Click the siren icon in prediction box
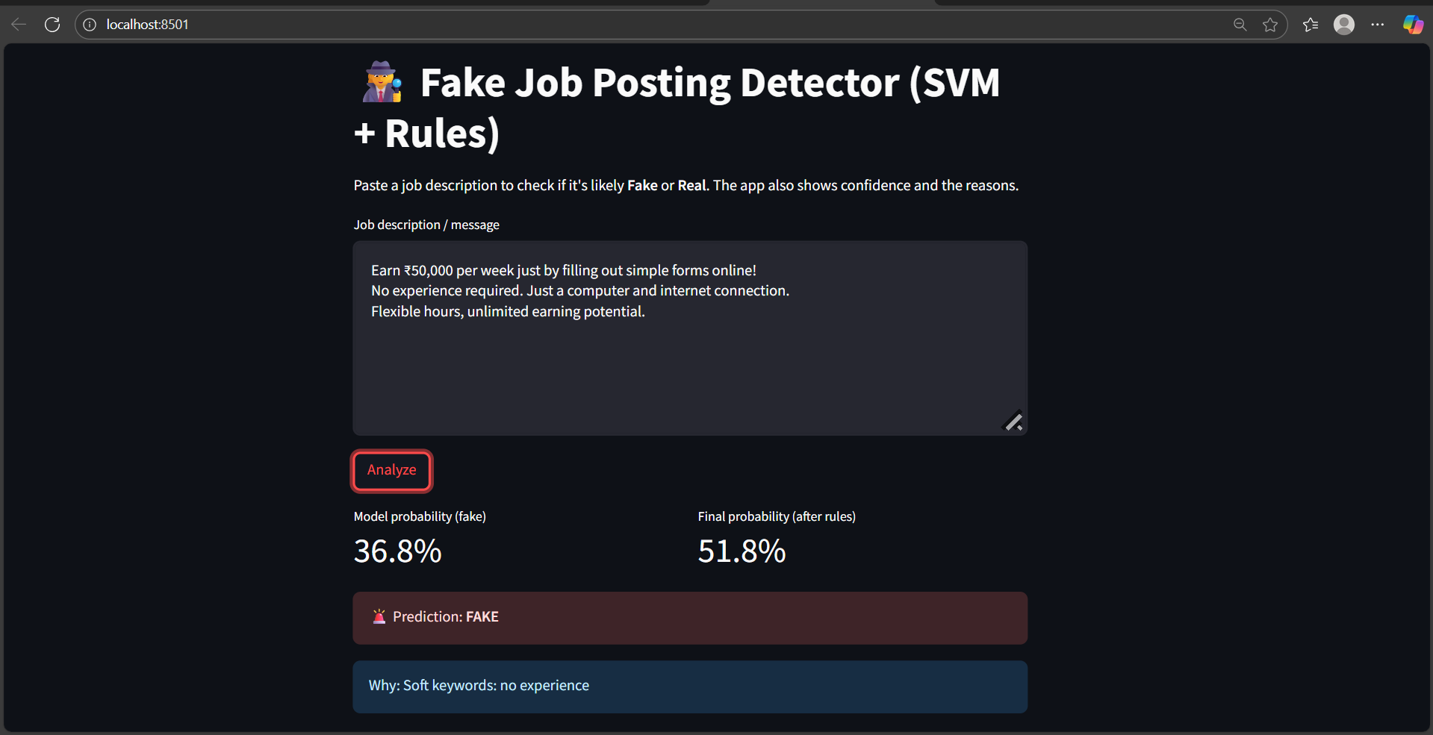The height and width of the screenshot is (735, 1433). tap(379, 616)
